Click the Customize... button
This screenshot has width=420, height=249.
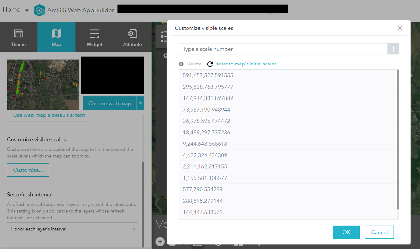click(28, 170)
